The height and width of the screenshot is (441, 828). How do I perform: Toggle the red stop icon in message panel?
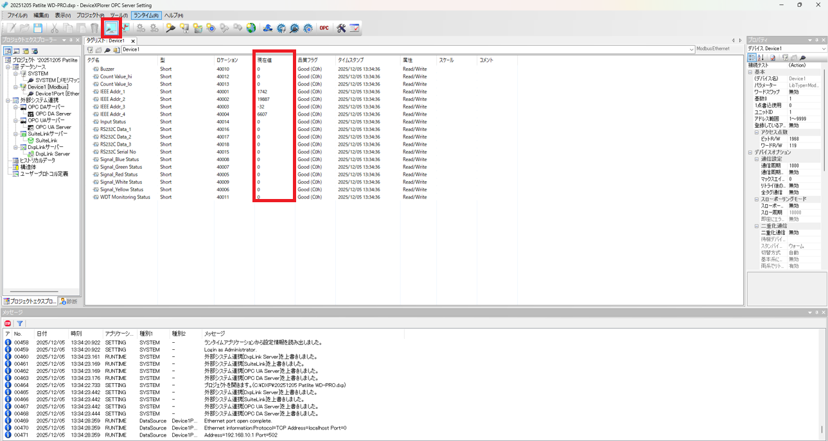point(8,323)
